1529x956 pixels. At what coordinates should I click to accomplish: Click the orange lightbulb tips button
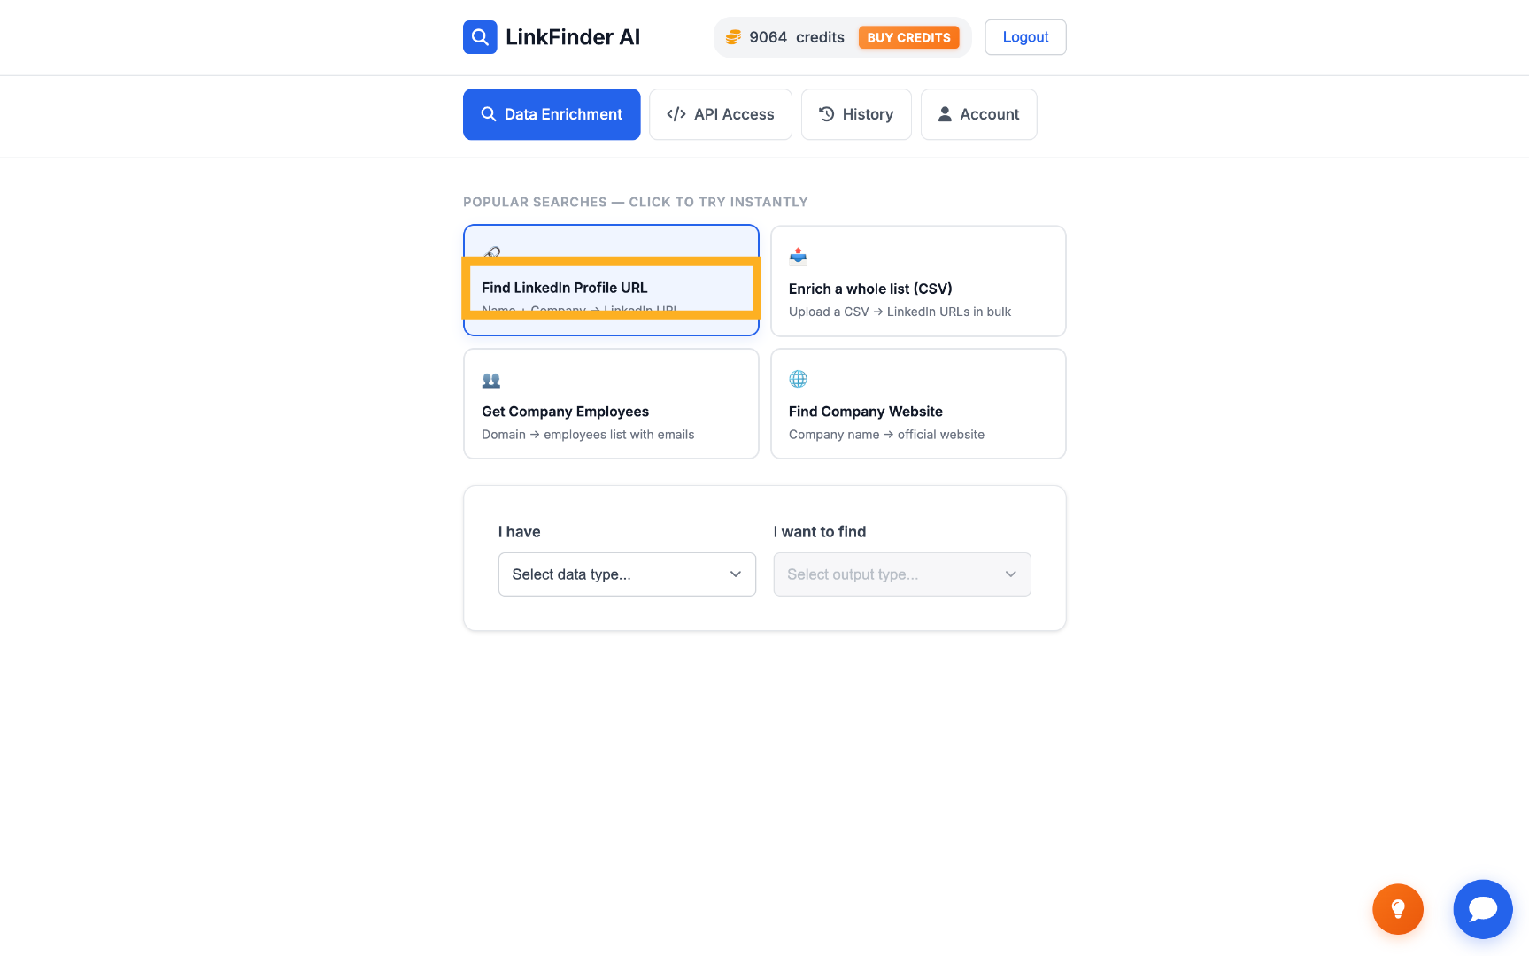click(x=1398, y=909)
